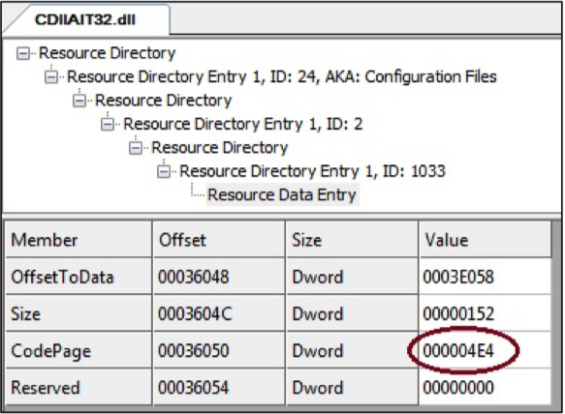Click the Size column header
Image resolution: width=565 pixels, height=414 pixels.
pyautogui.click(x=353, y=239)
